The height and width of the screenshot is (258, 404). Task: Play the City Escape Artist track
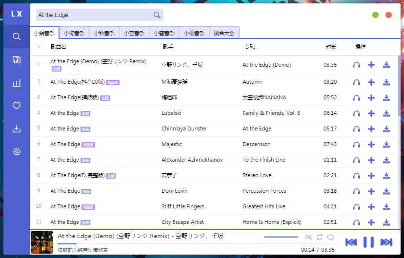[357, 222]
